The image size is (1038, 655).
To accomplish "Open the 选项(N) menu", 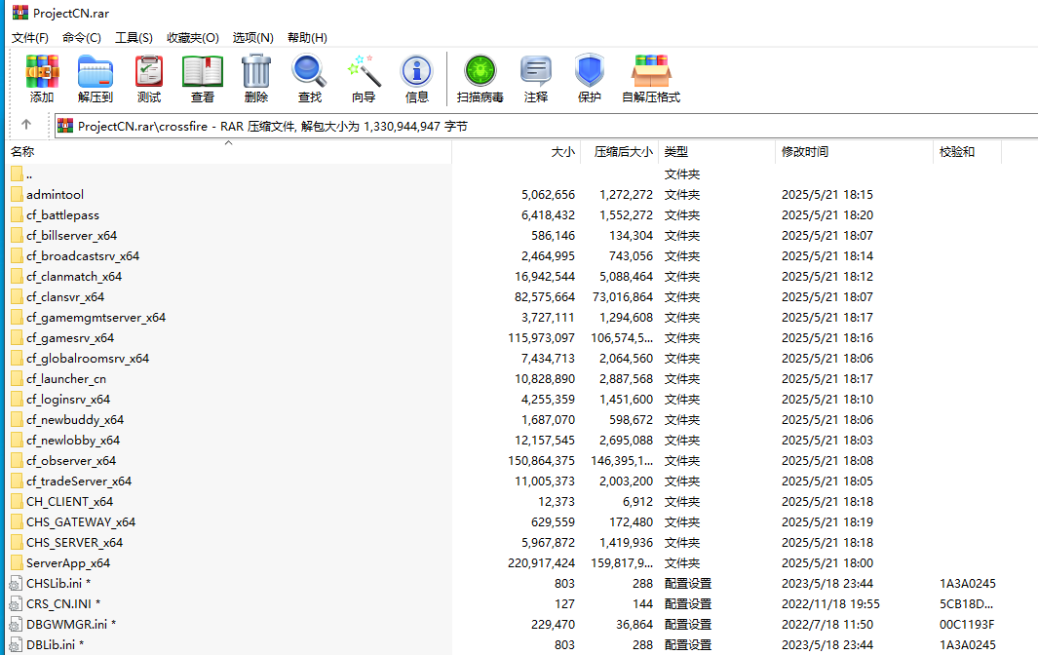I will pos(252,38).
